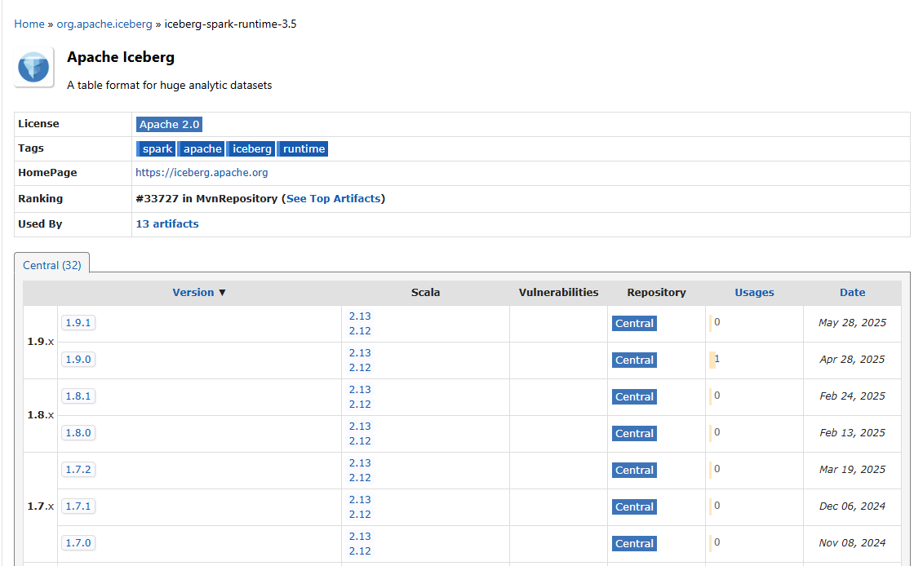Open version 1.9.0
The height and width of the screenshot is (566, 914).
pyautogui.click(x=78, y=360)
